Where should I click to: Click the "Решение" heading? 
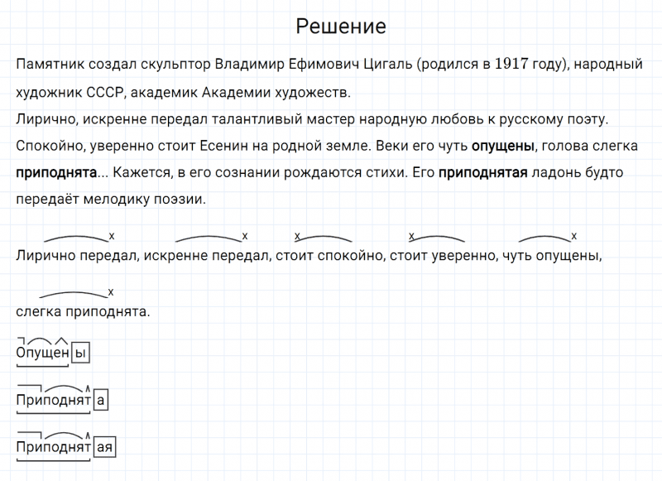[x=340, y=26]
